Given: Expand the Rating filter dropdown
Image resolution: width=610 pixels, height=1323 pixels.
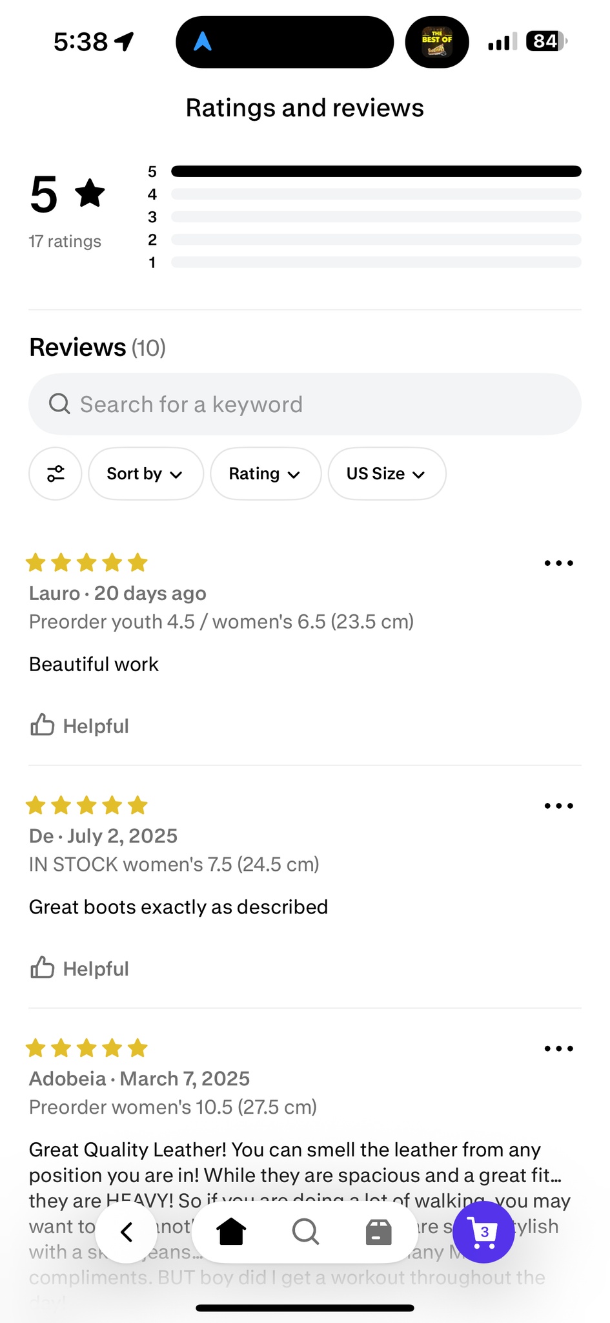Looking at the screenshot, I should tap(265, 474).
